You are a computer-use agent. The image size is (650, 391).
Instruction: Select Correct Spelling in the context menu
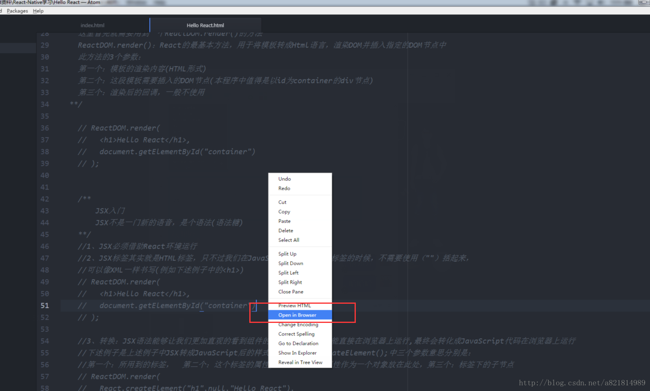coord(300,334)
